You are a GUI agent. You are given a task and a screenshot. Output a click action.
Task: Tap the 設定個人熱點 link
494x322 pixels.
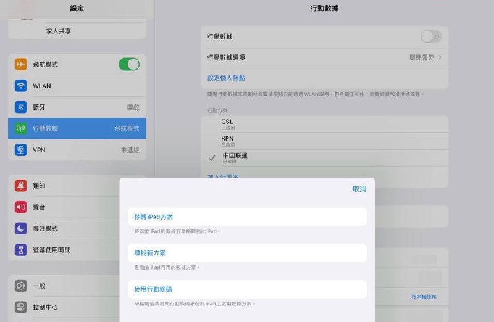(x=226, y=78)
